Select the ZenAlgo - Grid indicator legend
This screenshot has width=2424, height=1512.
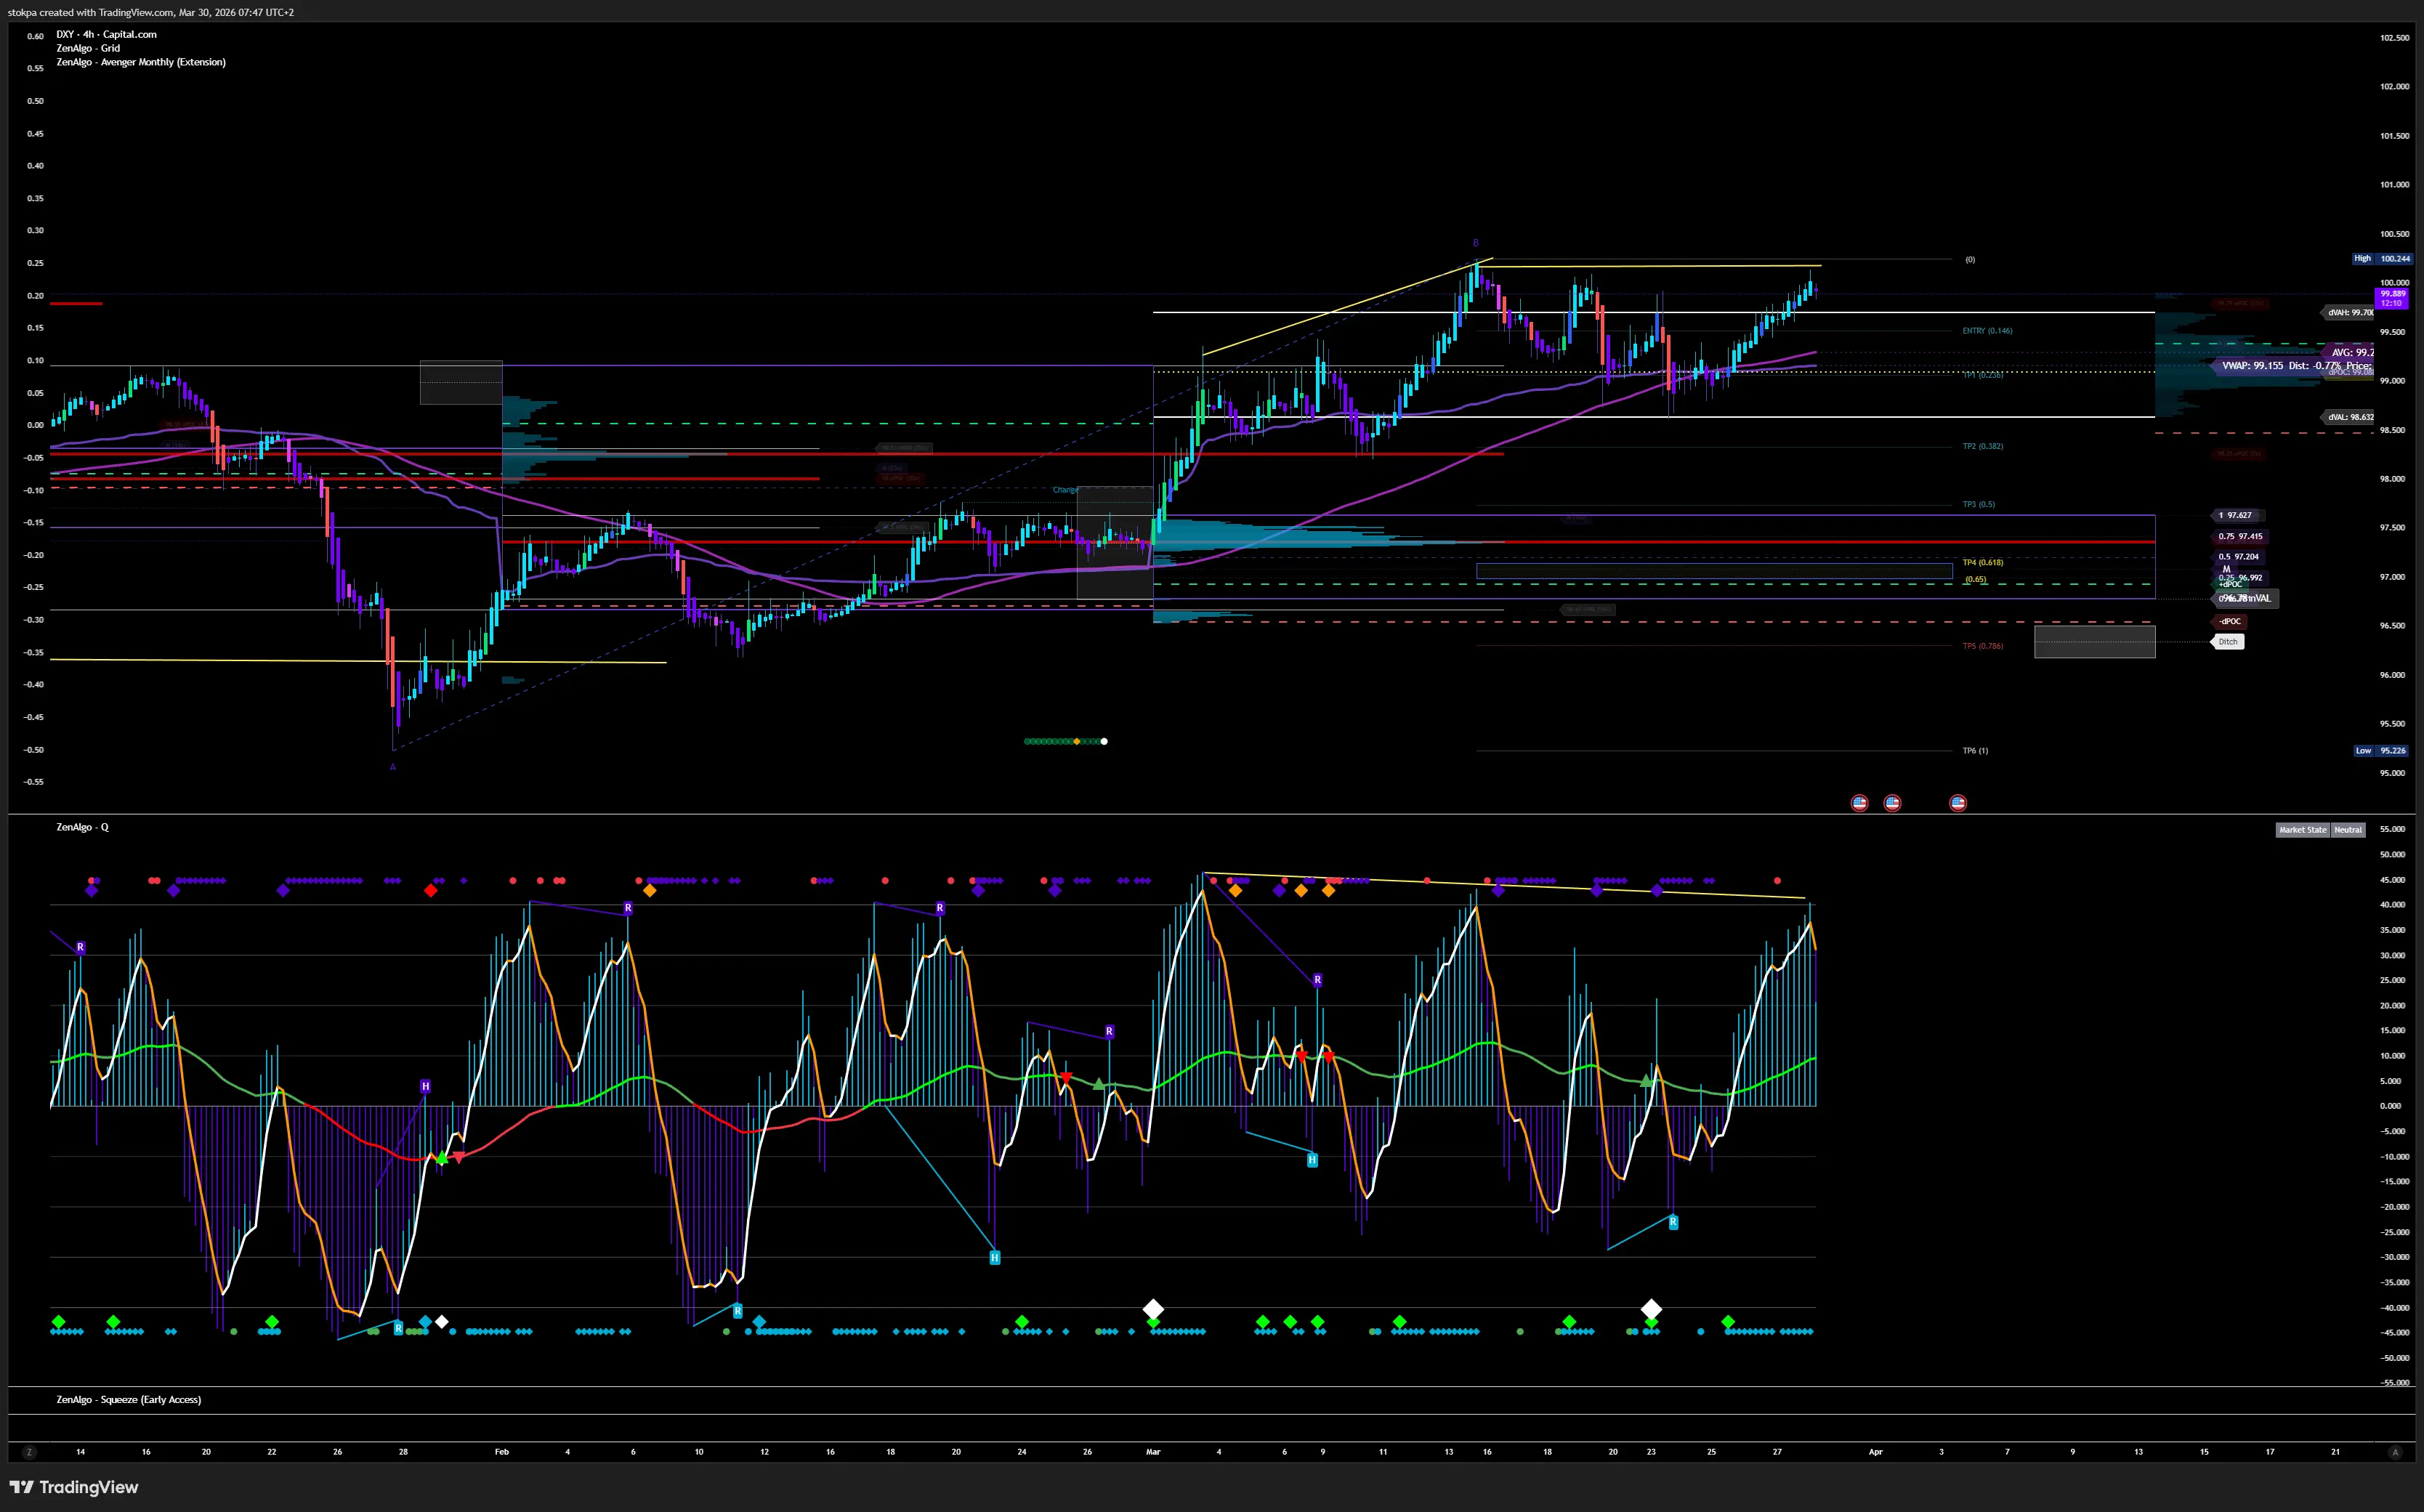[x=88, y=48]
